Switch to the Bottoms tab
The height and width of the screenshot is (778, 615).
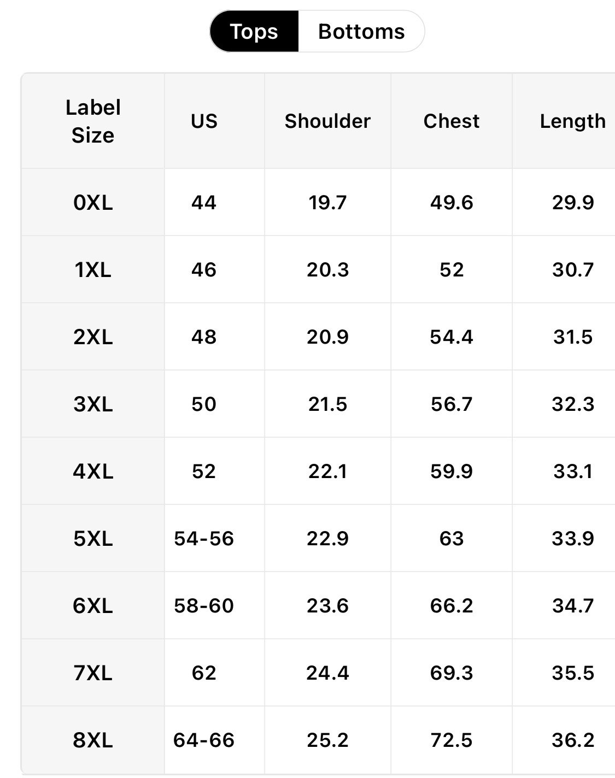[x=361, y=32]
